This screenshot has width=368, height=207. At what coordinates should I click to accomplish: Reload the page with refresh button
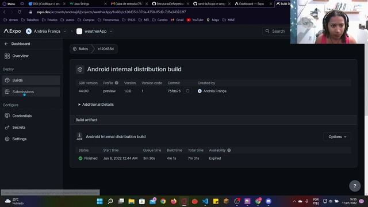[19, 11]
